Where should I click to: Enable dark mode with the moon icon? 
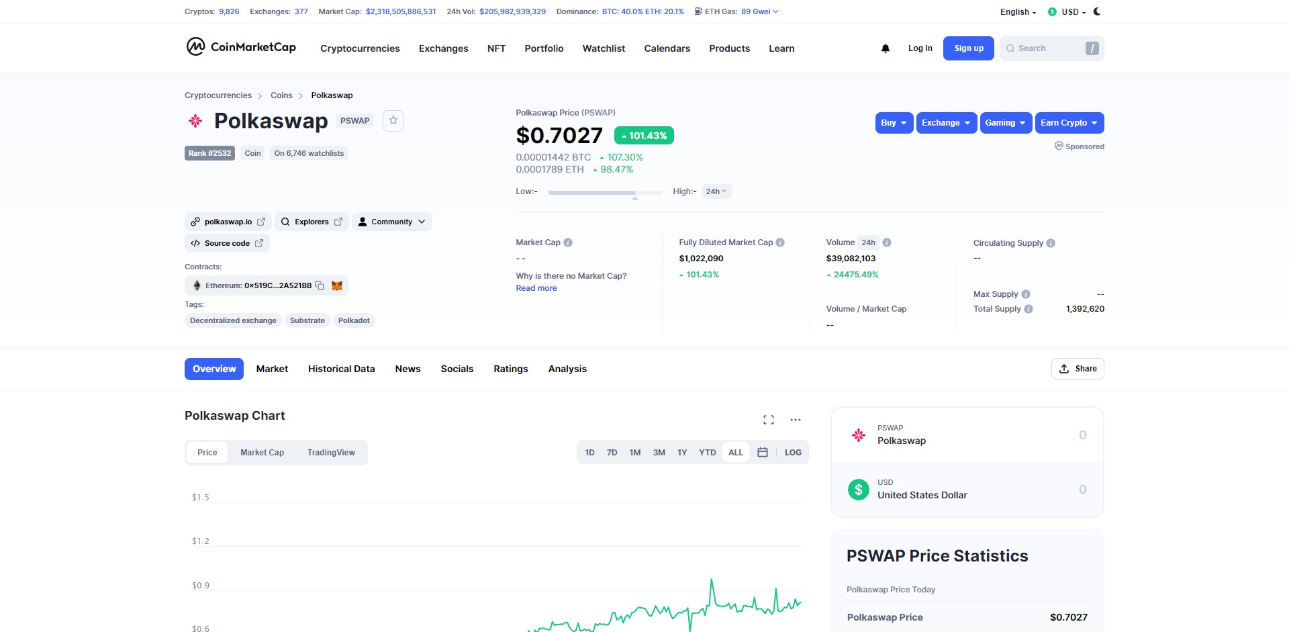pyautogui.click(x=1096, y=11)
